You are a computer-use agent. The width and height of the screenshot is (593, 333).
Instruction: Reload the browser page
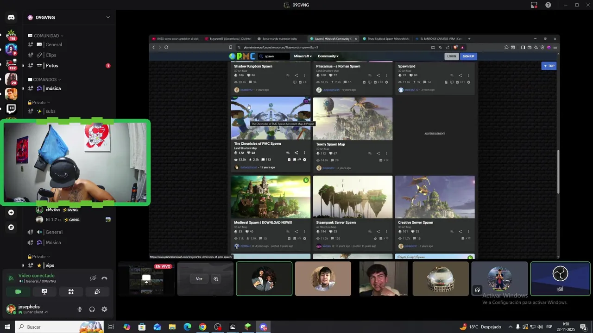pos(166,47)
